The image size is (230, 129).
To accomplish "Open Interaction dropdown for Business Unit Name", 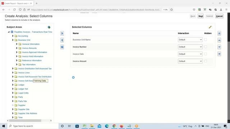I will pyautogui.click(x=190, y=40).
